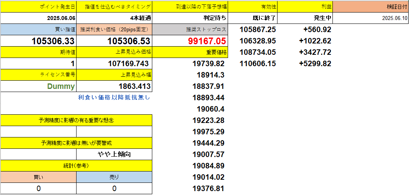
Task: Click the 0 count under 買い
Action: coord(38,188)
